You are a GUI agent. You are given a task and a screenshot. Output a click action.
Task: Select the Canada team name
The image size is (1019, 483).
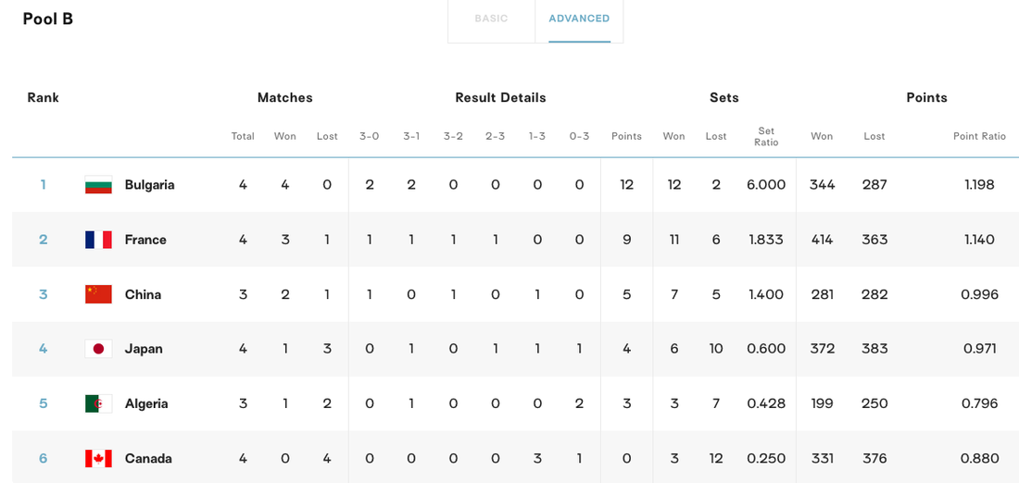[x=148, y=458]
